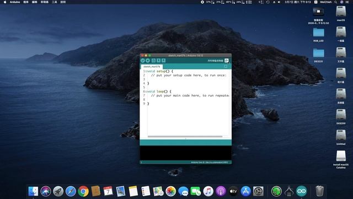Open a sketch using the Open arrow-up icon
The height and width of the screenshot is (199, 353).
(x=158, y=60)
